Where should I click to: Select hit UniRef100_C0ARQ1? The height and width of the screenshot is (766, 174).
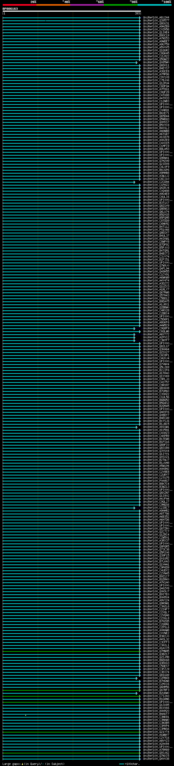(x=156, y=110)
